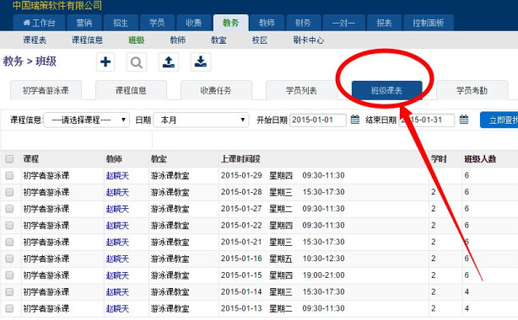Switch to the 学员 main tab
The width and height of the screenshot is (518, 320).
click(157, 23)
